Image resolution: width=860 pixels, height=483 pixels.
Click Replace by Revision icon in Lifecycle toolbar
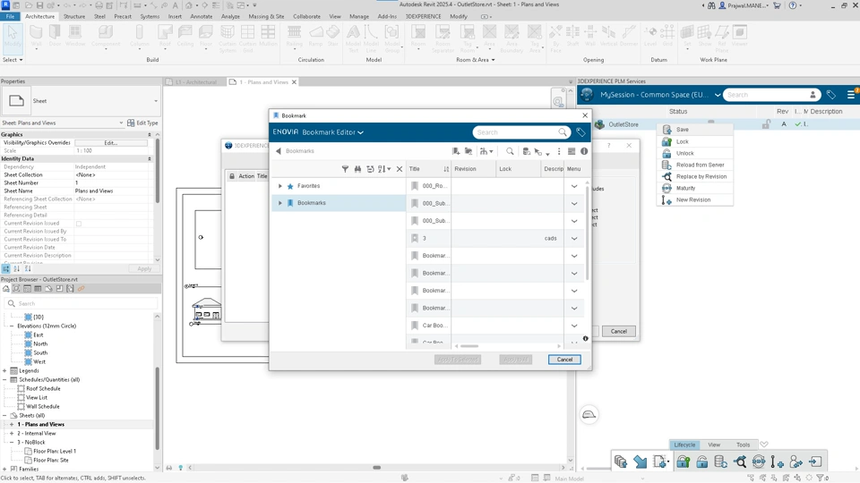(740, 462)
